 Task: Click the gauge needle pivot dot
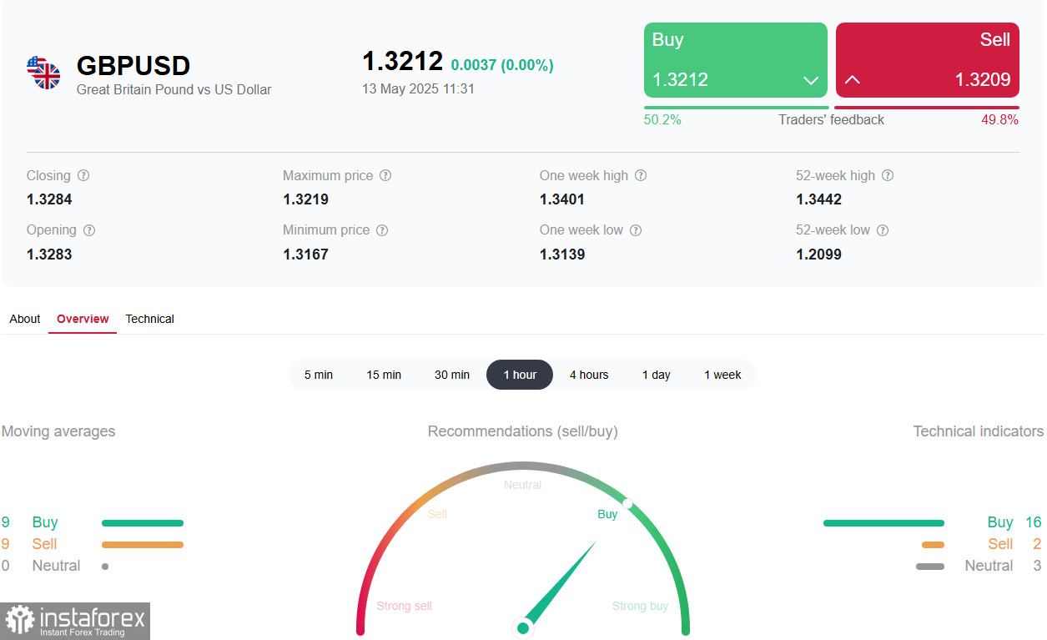523,627
